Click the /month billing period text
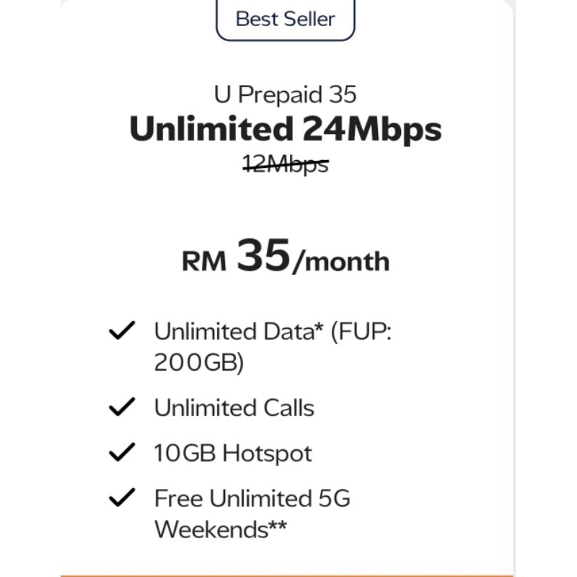Screen dimensions: 577x577 pos(340,262)
